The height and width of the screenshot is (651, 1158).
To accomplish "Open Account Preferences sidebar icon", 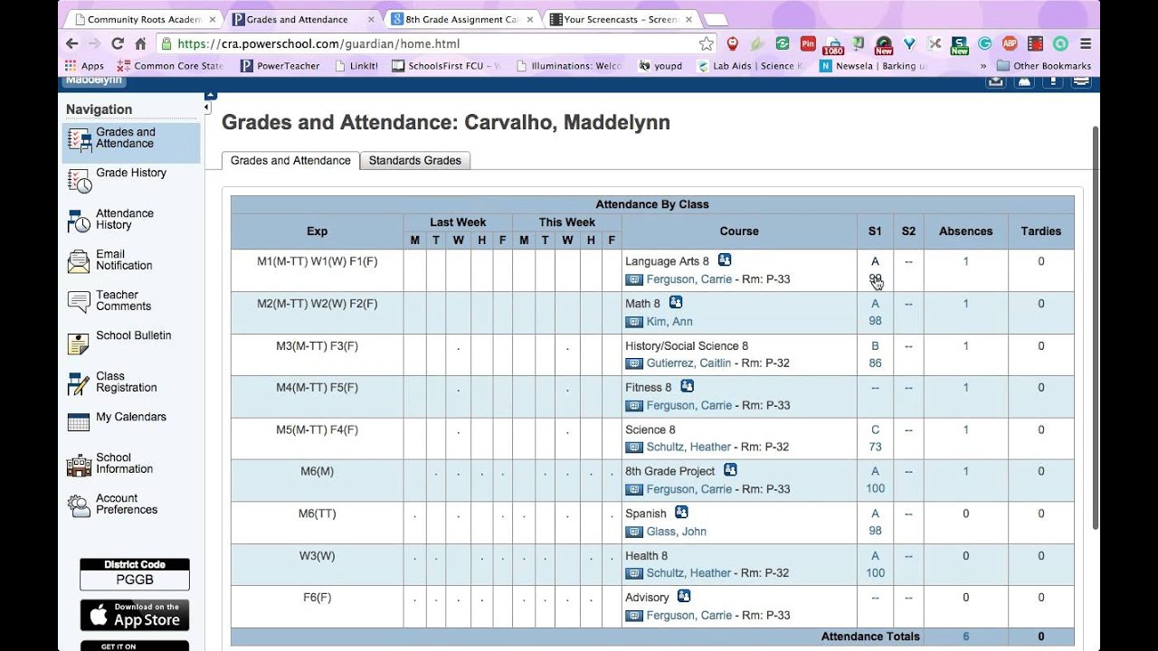I will click(80, 505).
